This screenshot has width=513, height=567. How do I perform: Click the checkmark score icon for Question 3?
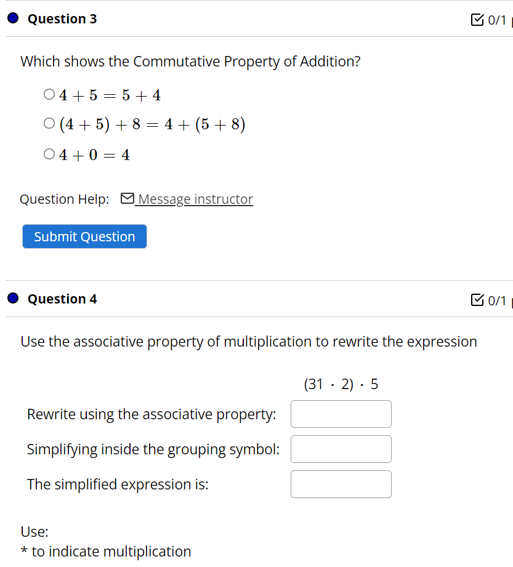click(479, 20)
